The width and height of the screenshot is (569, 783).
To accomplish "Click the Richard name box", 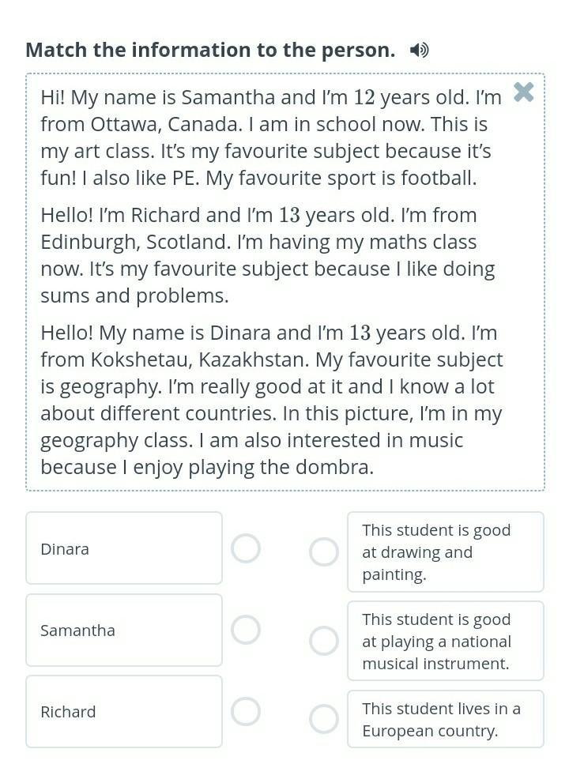I will (123, 711).
